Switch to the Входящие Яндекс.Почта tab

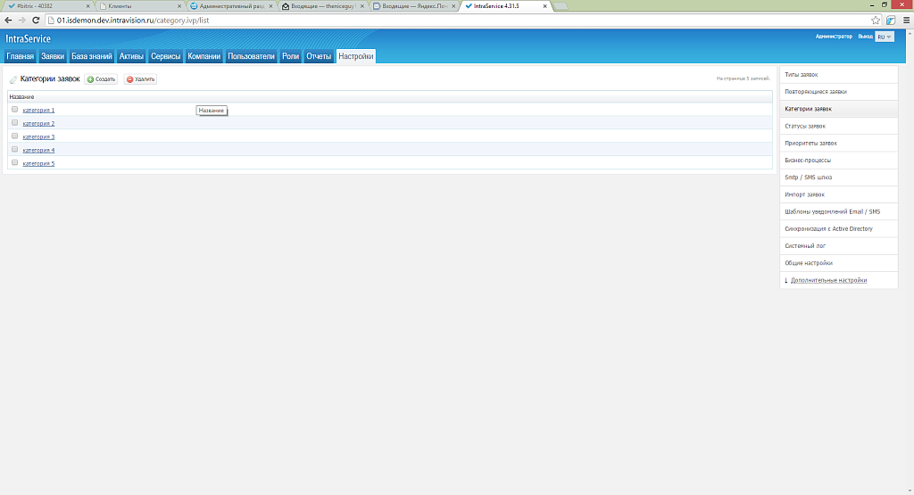click(414, 6)
